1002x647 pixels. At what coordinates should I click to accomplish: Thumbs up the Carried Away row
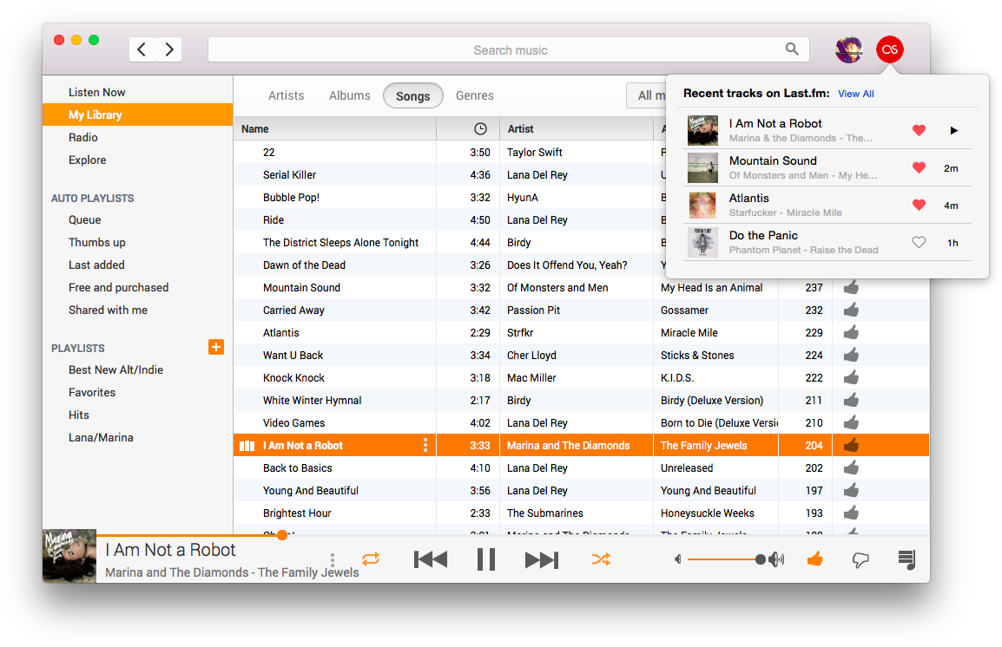[851, 310]
